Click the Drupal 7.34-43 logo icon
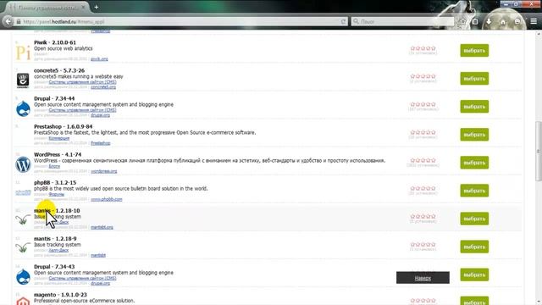 pyautogui.click(x=23, y=277)
